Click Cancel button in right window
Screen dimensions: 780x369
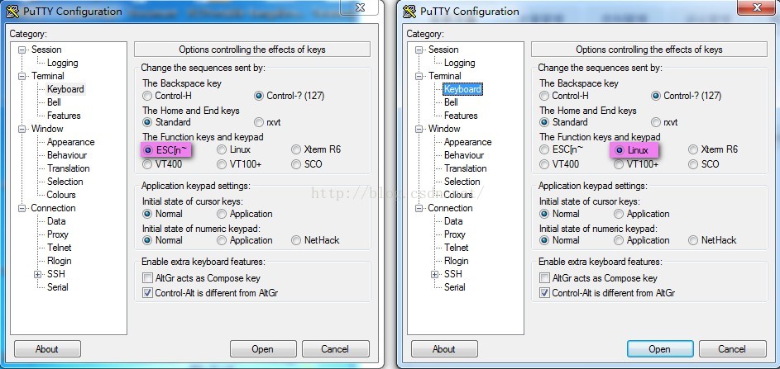(732, 349)
